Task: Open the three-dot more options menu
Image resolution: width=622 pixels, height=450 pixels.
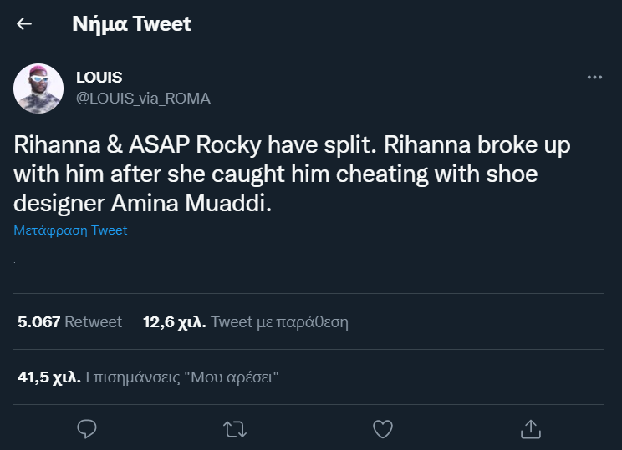Action: click(x=594, y=78)
